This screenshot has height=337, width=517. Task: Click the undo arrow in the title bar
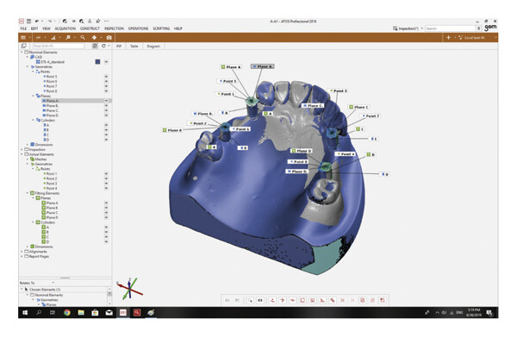[x=37, y=21]
